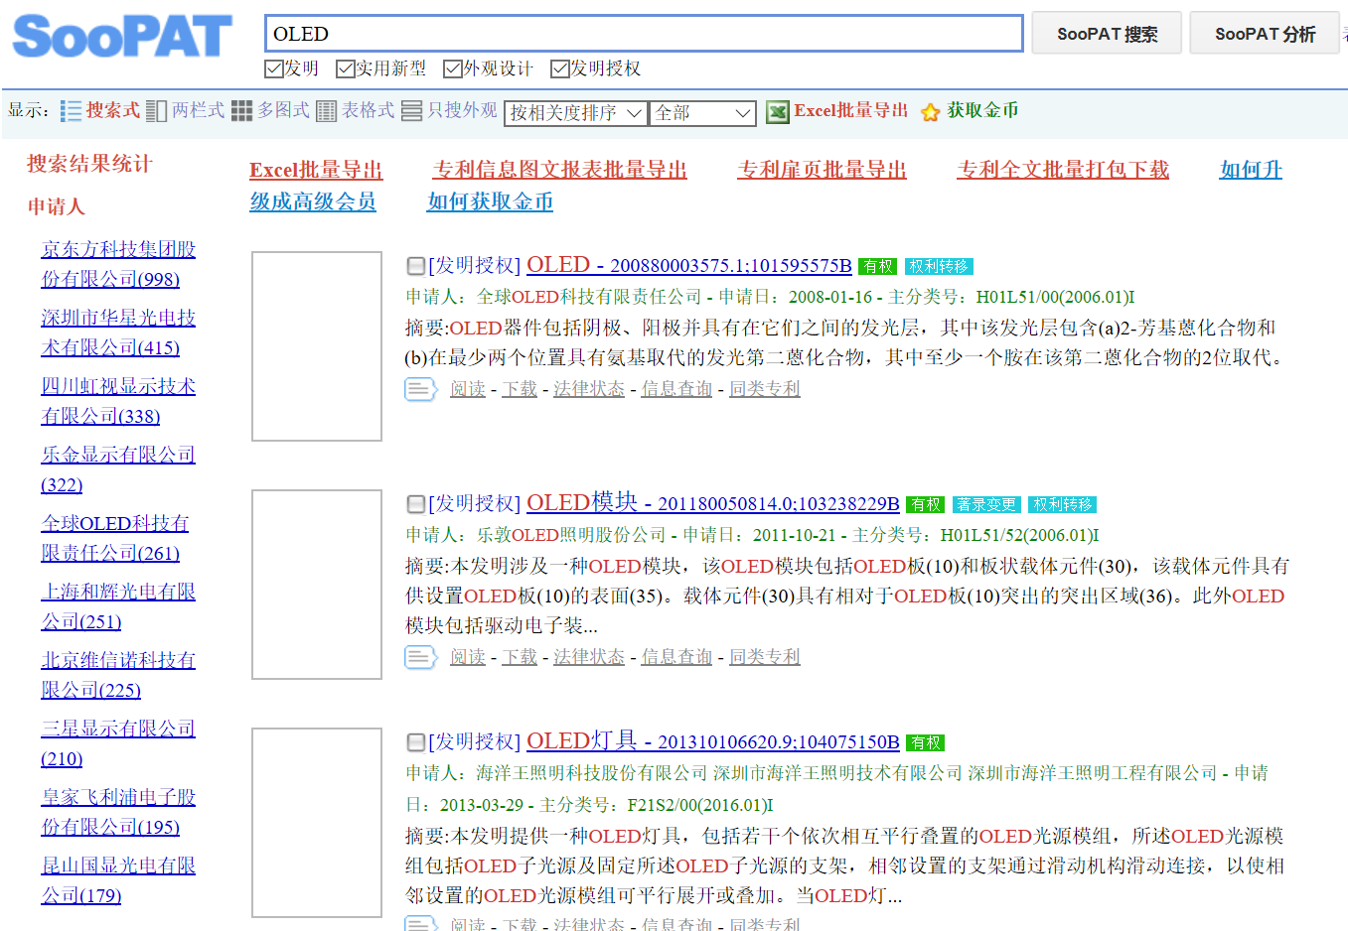1348x931 pixels.
Task: Open 专利扉页批量导出 link
Action: click(x=823, y=170)
